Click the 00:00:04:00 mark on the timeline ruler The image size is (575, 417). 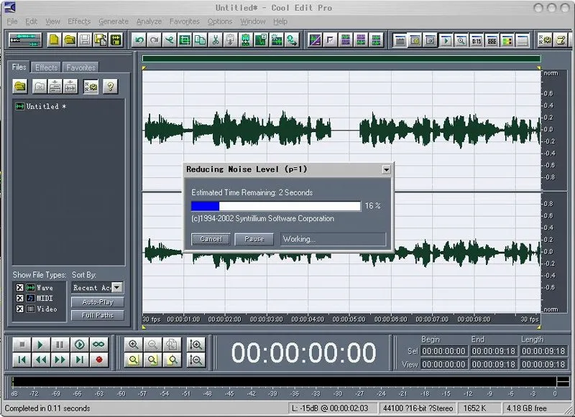[x=308, y=319]
